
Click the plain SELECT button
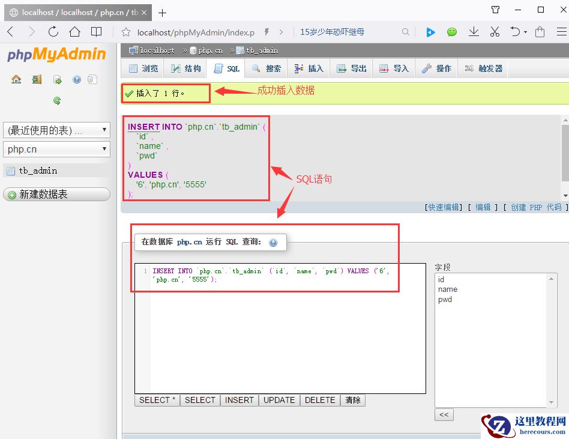tap(200, 400)
